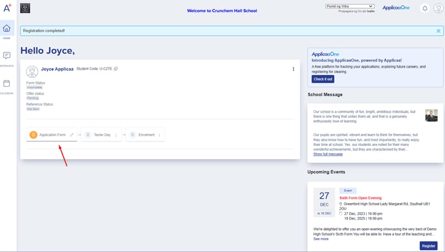Select the Enrolment step
This screenshot has width=445, height=252.
(145, 135)
